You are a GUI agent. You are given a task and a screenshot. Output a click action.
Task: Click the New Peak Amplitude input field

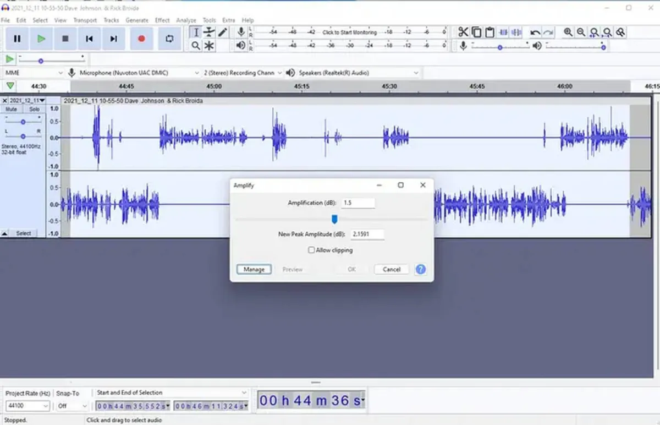367,234
